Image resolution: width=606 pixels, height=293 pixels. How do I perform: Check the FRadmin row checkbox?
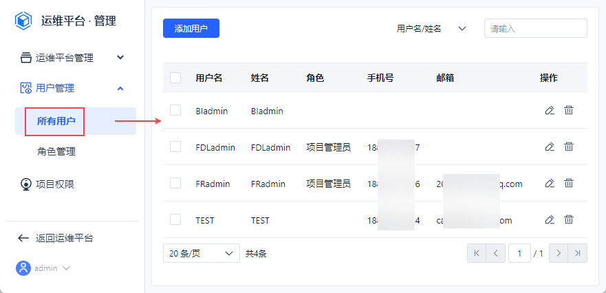point(175,183)
